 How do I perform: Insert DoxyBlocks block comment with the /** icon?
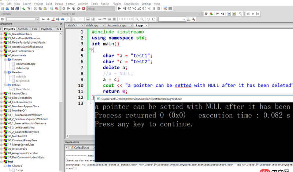pos(218,14)
